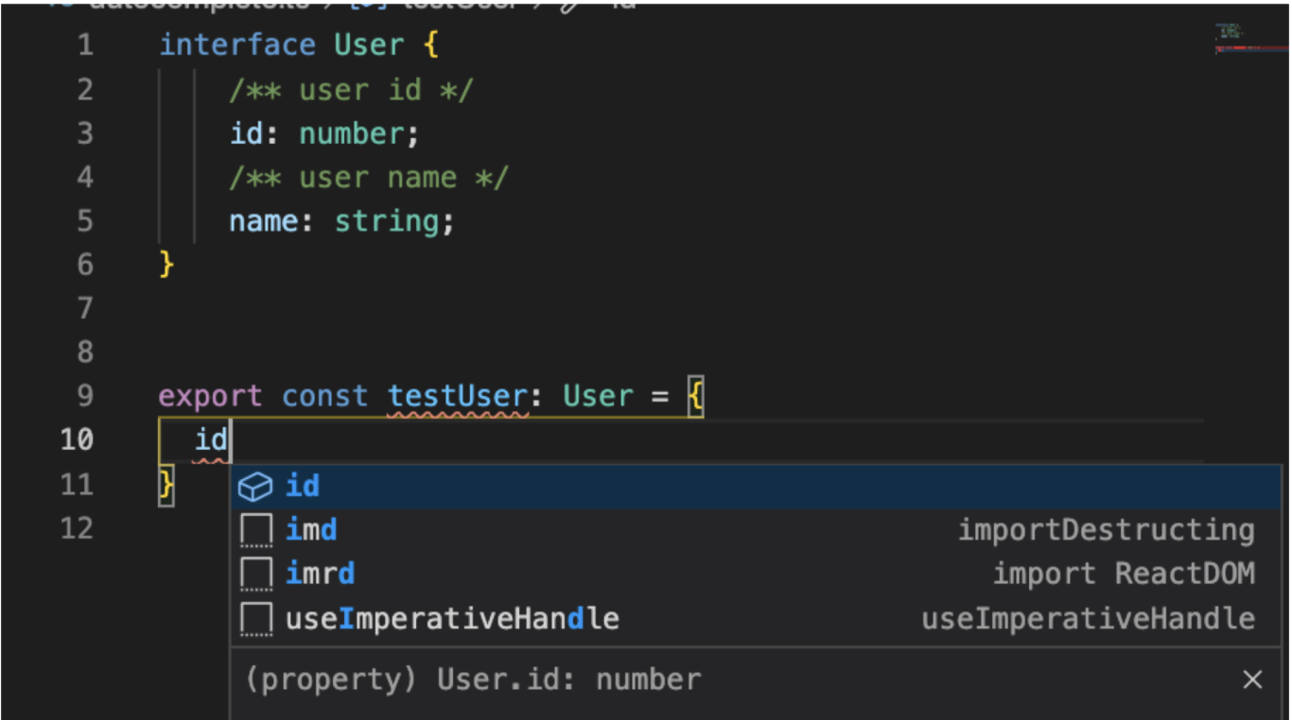Click the closing brace on line 11

166,484
